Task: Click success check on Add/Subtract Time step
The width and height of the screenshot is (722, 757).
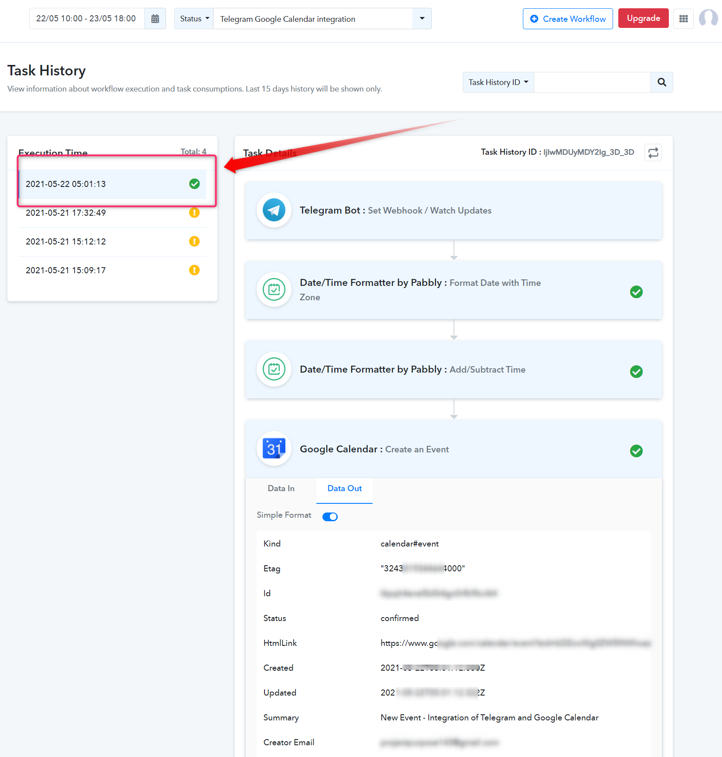Action: (x=636, y=372)
